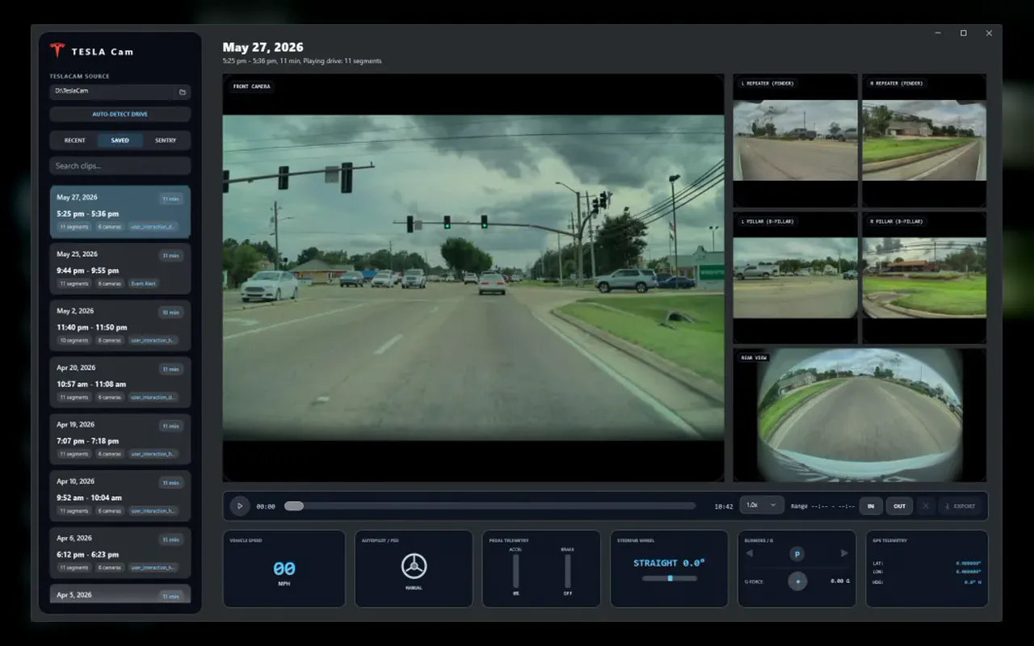
Task: Click the D:\TeslaCam source path field
Action: (113, 91)
